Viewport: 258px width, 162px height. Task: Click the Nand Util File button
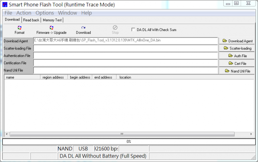(237, 71)
